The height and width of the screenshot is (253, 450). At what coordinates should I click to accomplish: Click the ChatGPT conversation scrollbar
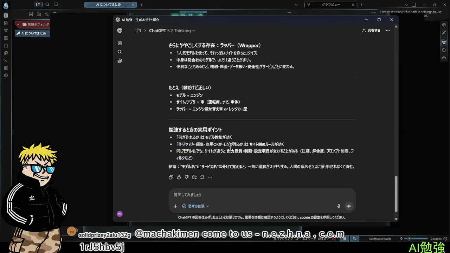click(396, 194)
